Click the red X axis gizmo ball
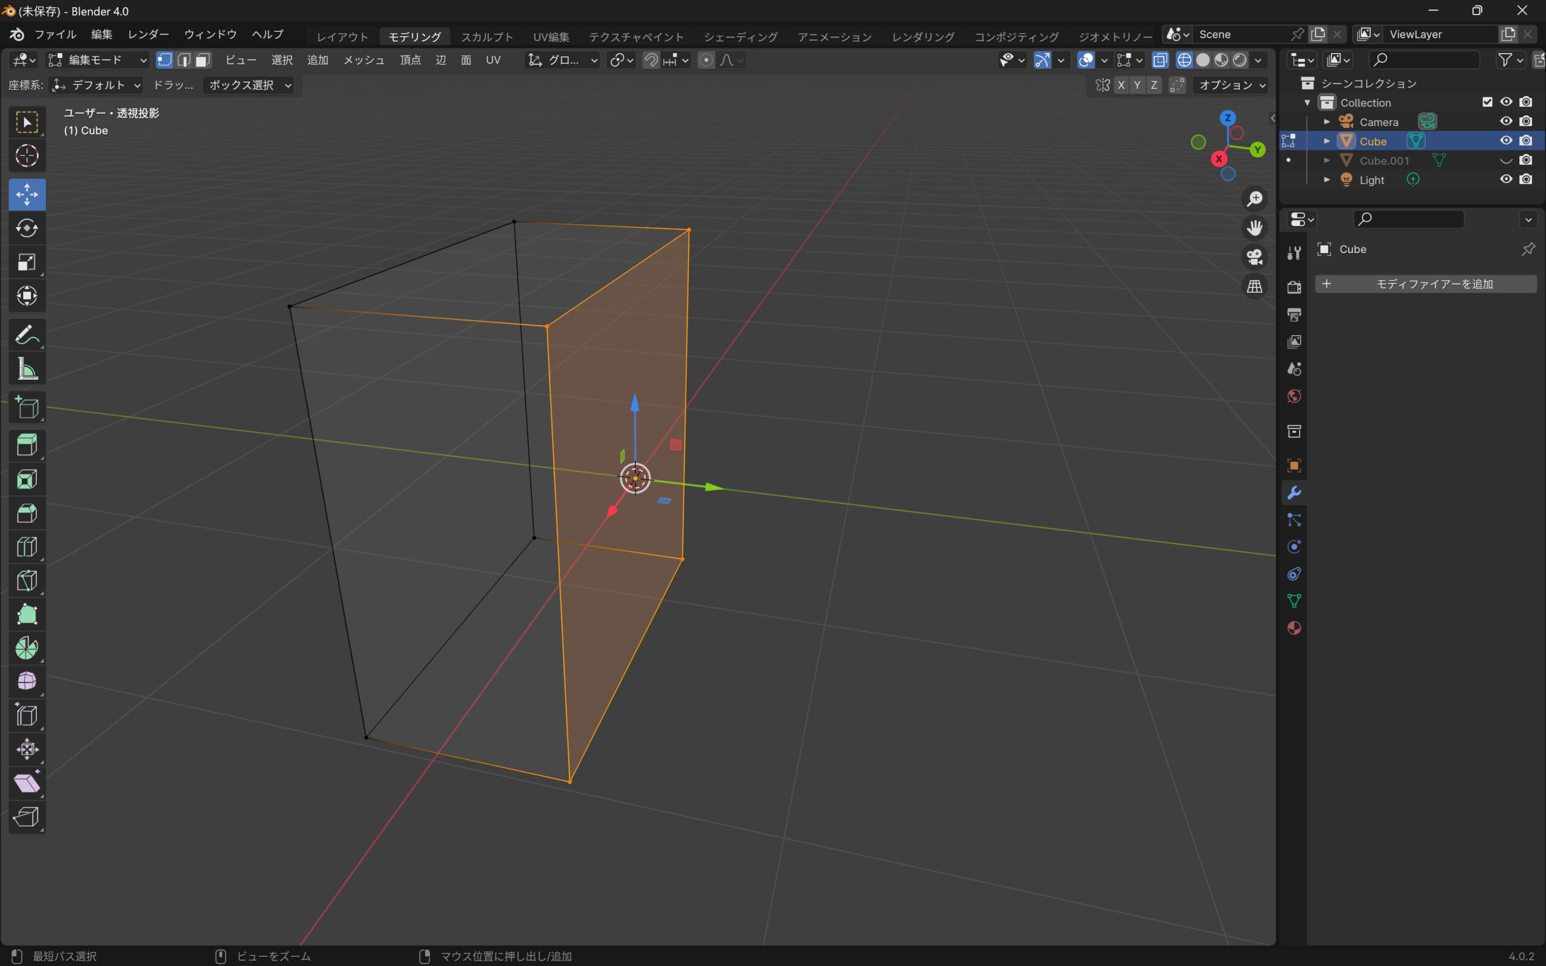Image resolution: width=1546 pixels, height=966 pixels. click(1219, 159)
